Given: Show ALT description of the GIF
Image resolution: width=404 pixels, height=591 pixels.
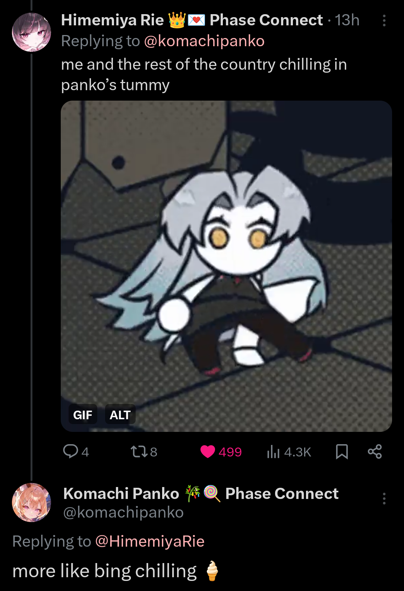Looking at the screenshot, I should (x=120, y=415).
